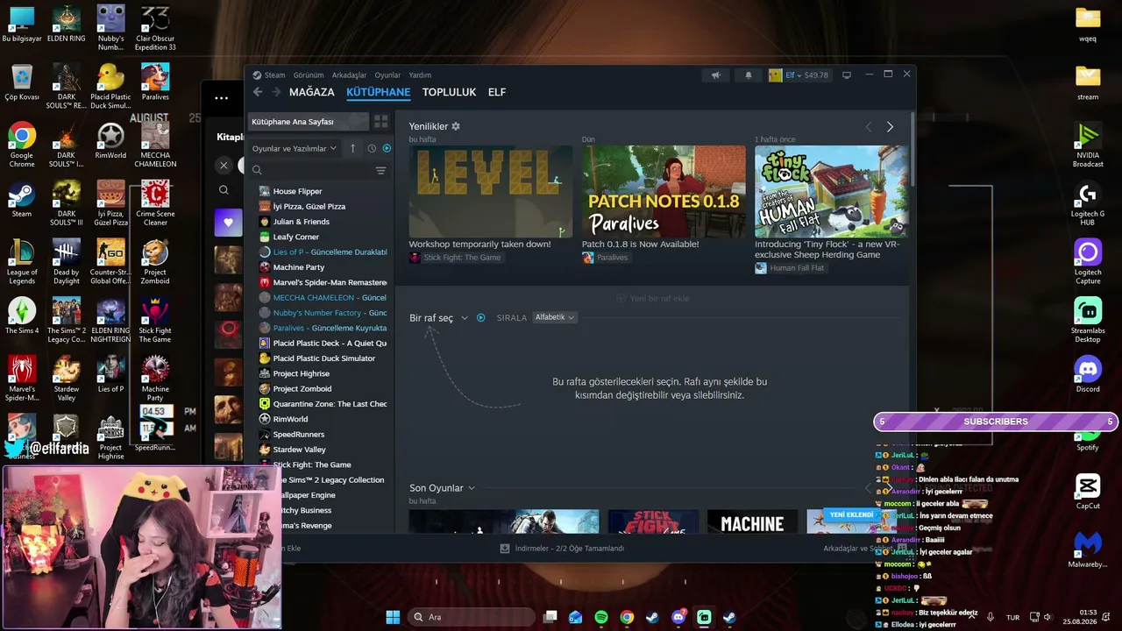Click Yeni bir raf ekle
The width and height of the screenshot is (1122, 631).
(652, 299)
